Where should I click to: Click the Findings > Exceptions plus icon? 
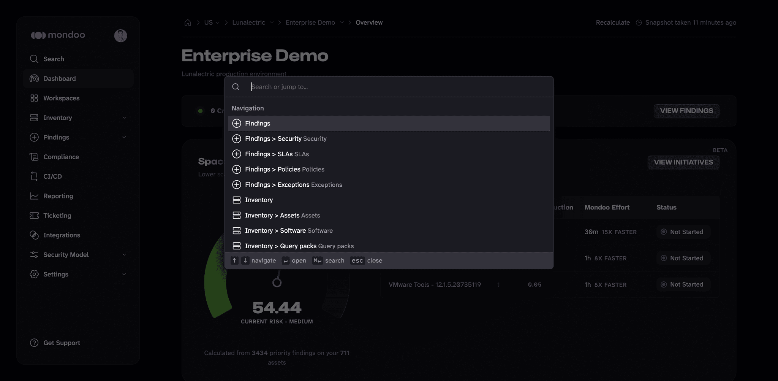(237, 184)
